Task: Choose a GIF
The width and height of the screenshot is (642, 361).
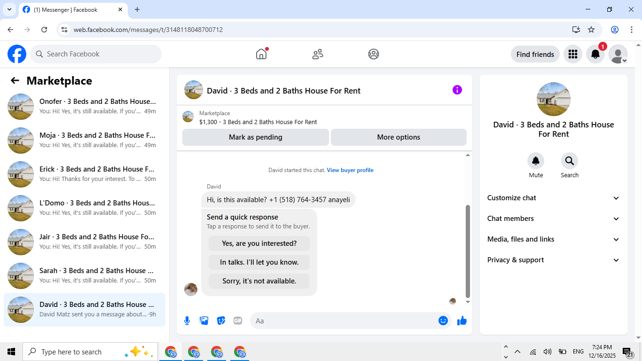Action: (x=238, y=321)
